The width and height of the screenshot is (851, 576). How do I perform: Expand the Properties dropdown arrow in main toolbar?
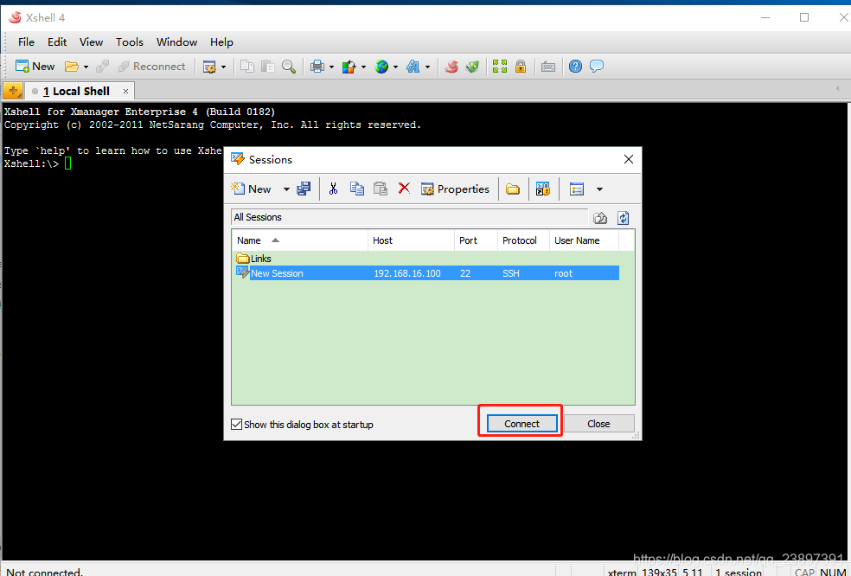(223, 67)
